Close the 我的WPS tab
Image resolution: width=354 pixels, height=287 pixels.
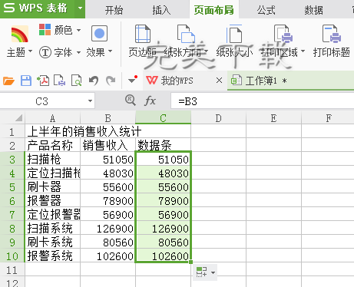219,81
